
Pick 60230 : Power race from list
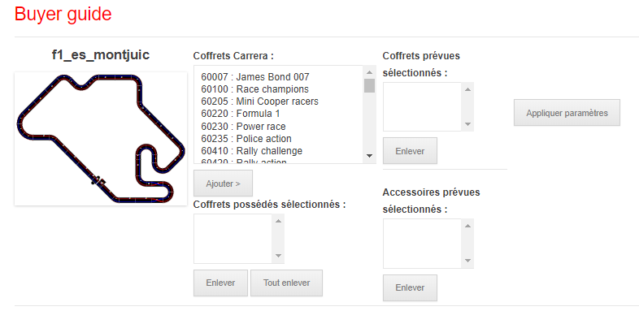point(243,126)
